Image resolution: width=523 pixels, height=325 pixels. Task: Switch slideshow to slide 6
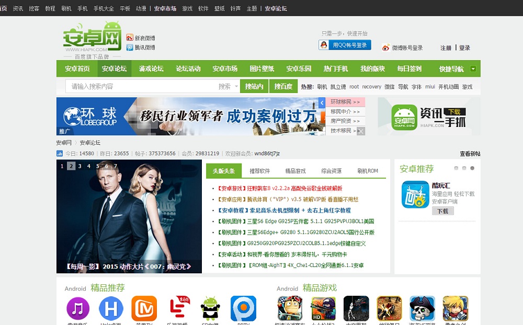tap(107, 166)
